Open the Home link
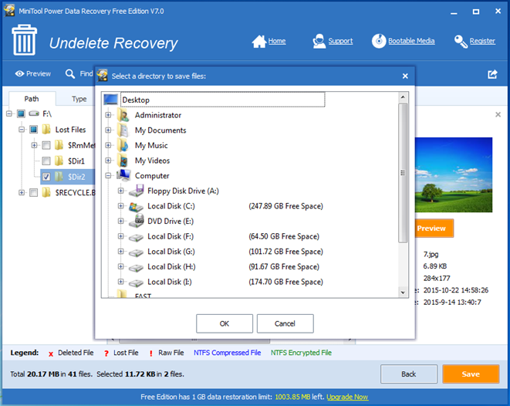 [277, 41]
